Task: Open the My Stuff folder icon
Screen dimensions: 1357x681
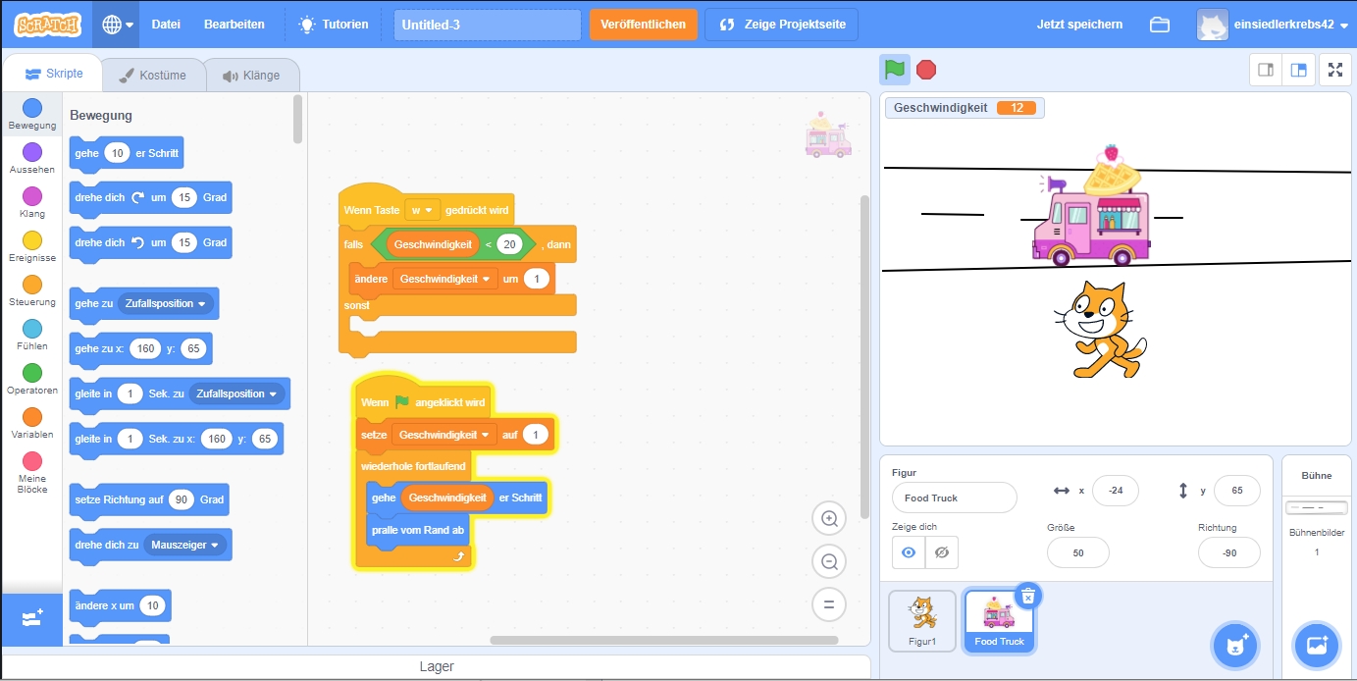Action: click(x=1160, y=25)
